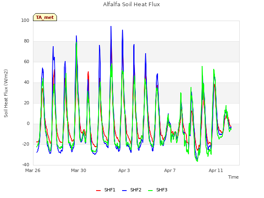Click the Mar 30 x-axis label
The width and height of the screenshot is (264, 198).
point(78,170)
